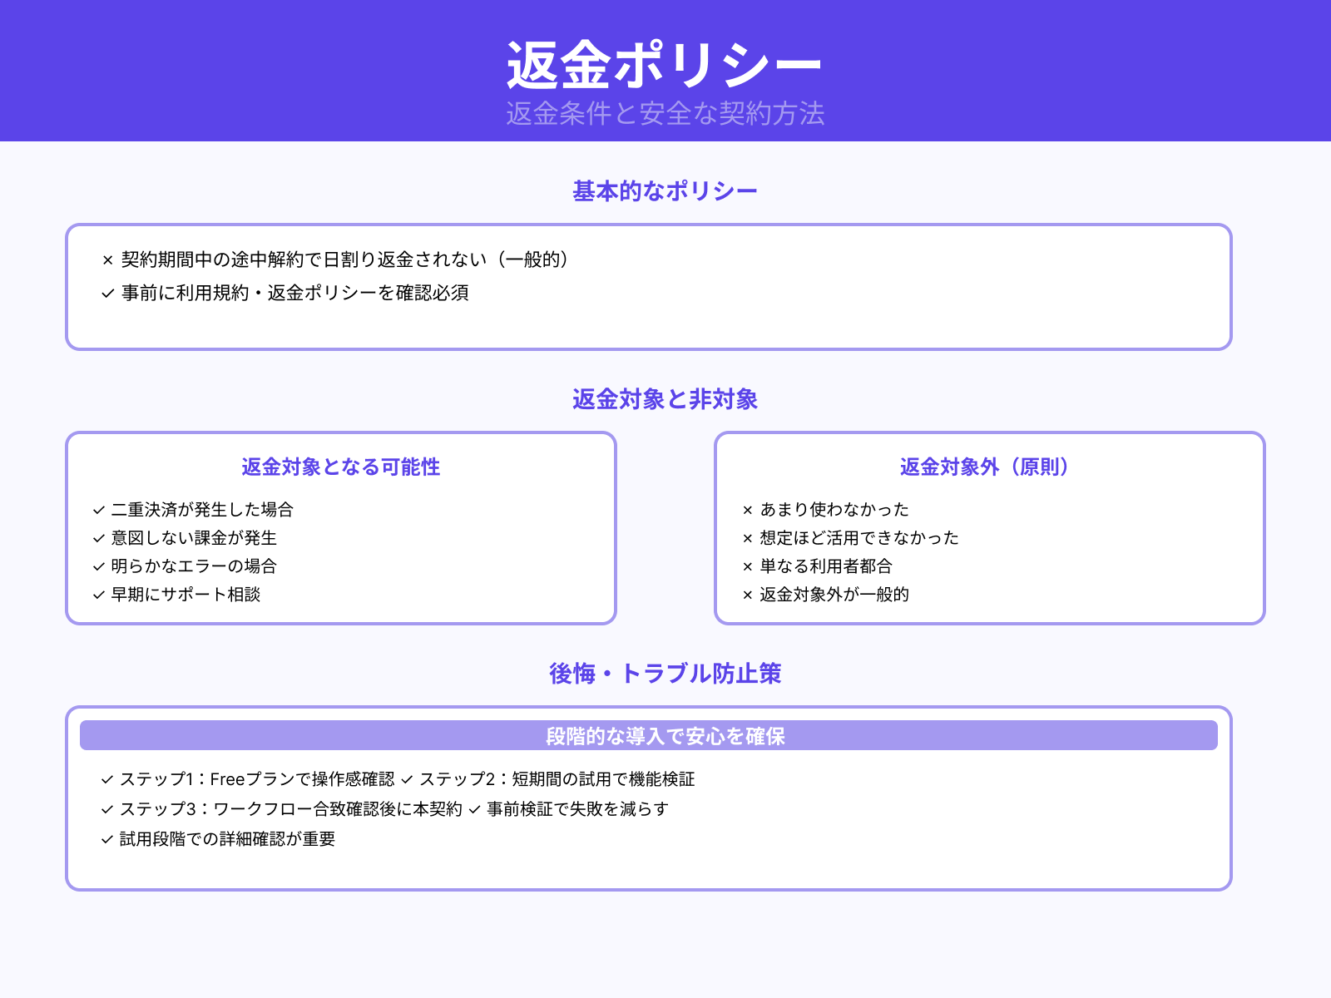
Task: Toggle the check beside 試用段階での詳細確認が重要
Action: [x=106, y=841]
